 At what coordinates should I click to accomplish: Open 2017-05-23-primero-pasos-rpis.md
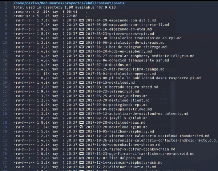coord(120,34)
